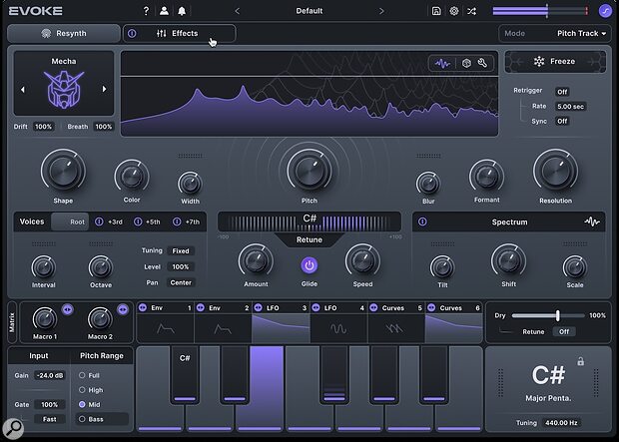Screen dimensions: 619x442
Task: Toggle the Glide power button
Action: coord(309,265)
